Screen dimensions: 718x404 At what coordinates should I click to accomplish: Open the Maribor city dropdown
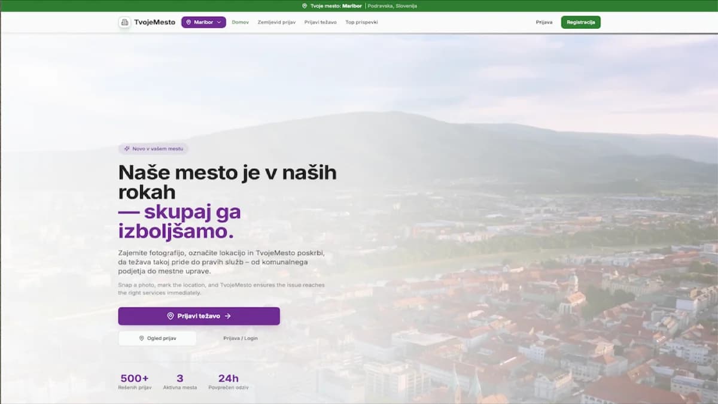point(203,22)
